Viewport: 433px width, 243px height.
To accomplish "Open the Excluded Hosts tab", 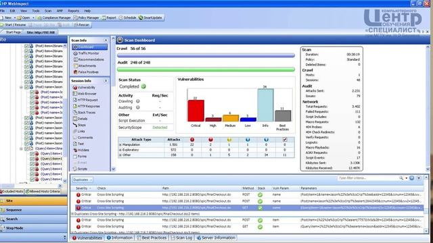I will (12, 191).
